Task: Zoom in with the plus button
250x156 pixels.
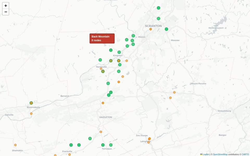Action: pos(5,5)
